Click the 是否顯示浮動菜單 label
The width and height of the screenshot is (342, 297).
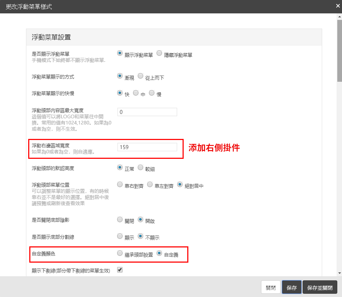50,54
